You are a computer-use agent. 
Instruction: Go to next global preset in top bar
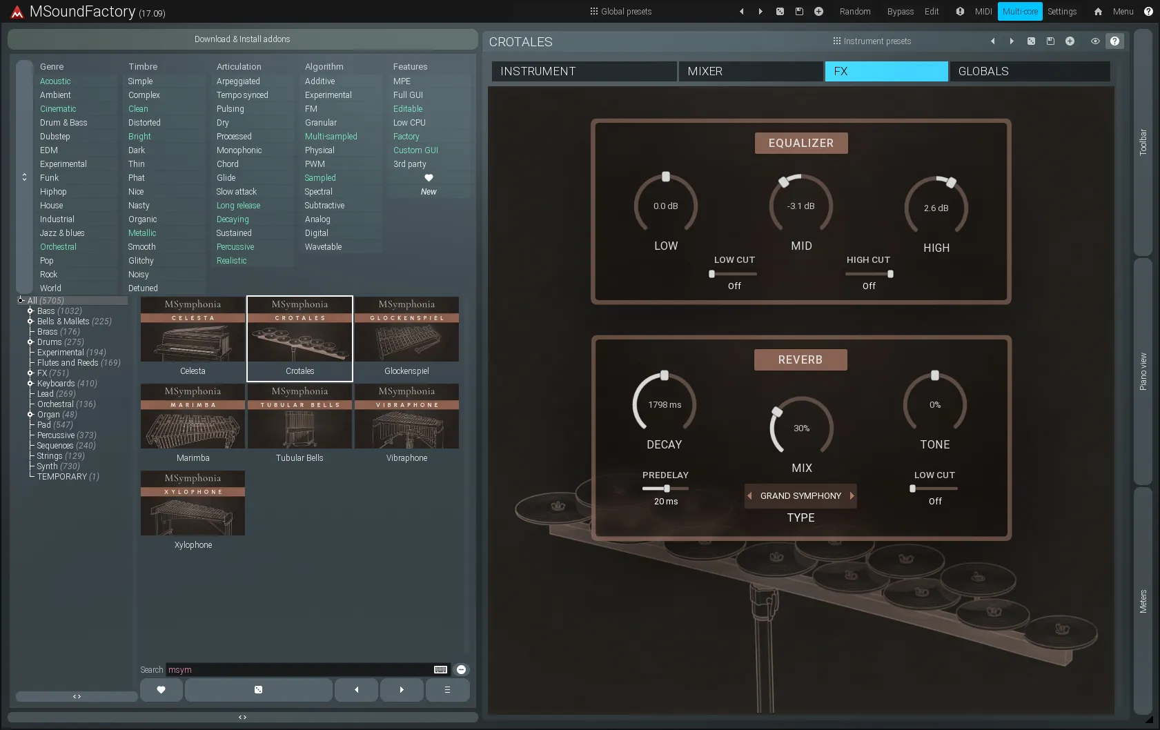tap(760, 12)
